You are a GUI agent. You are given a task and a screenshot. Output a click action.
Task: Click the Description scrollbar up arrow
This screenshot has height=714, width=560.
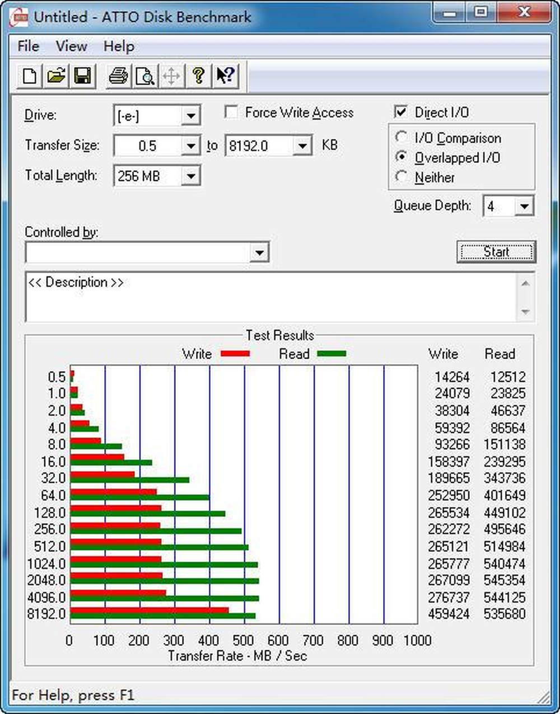pyautogui.click(x=525, y=283)
